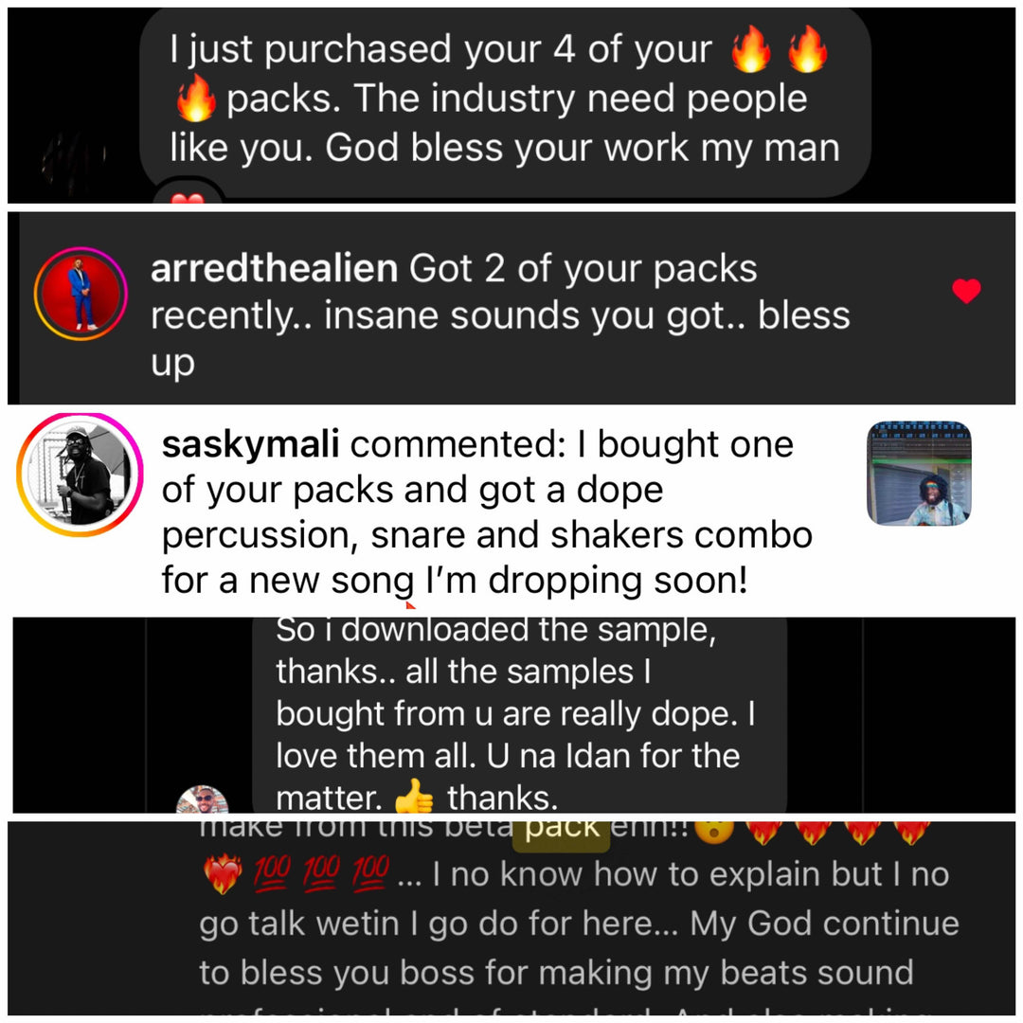Select the 'Got 2 of your packs' comment text

(500, 315)
